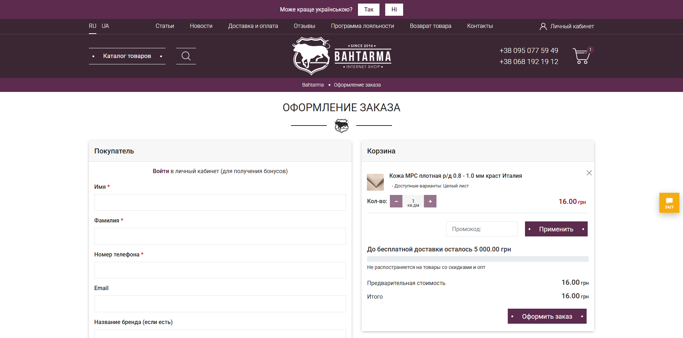The height and width of the screenshot is (338, 683).
Task: Expand the Каталог товаров menu
Action: pos(127,56)
